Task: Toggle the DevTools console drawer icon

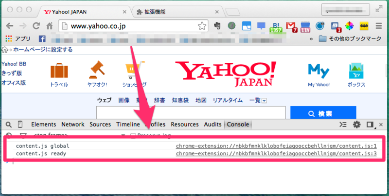Action: click(x=343, y=125)
